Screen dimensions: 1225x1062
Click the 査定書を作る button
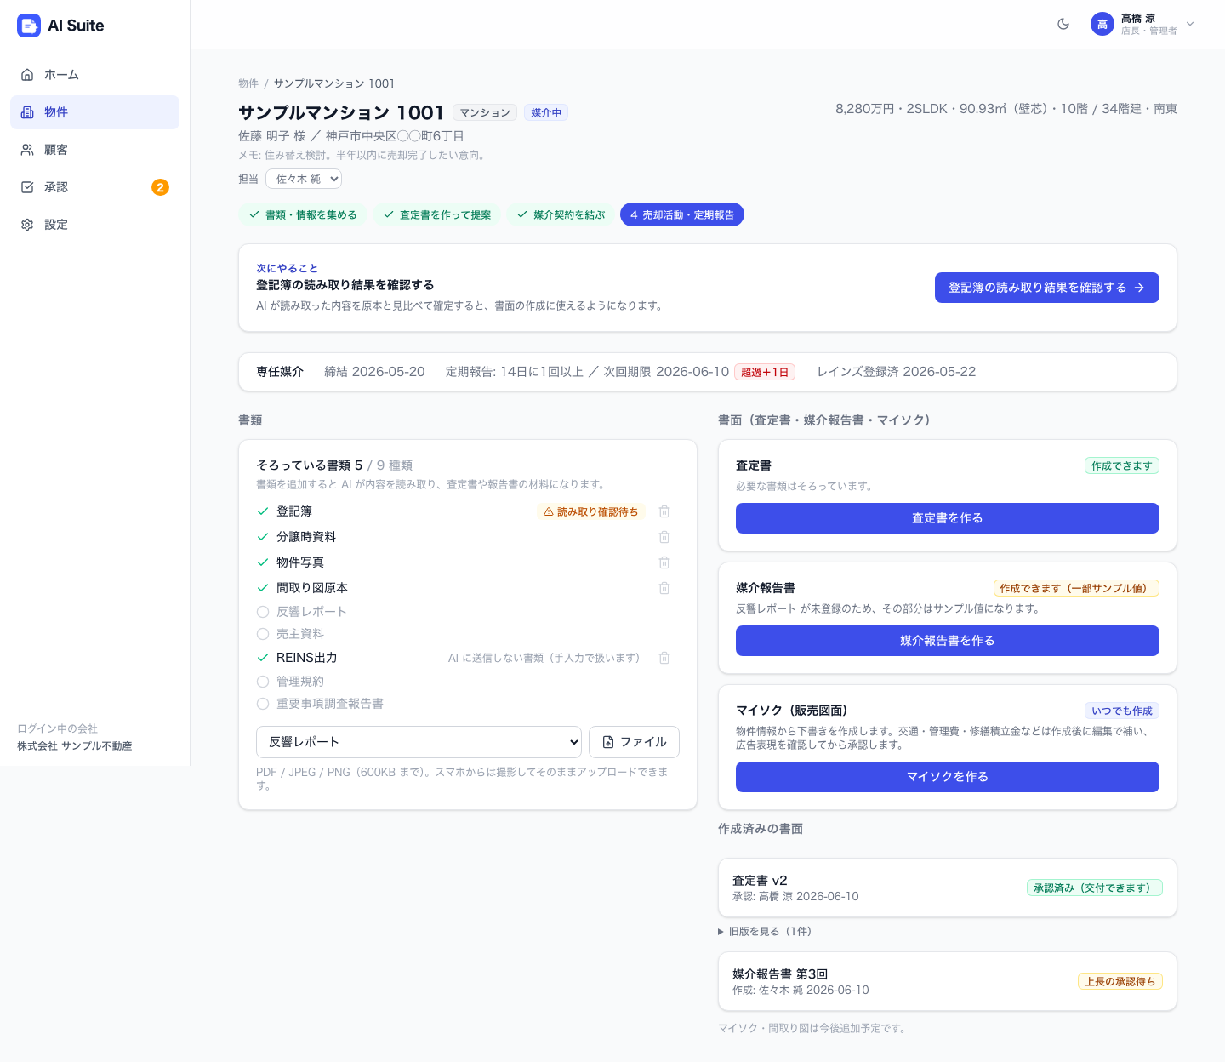tap(947, 518)
